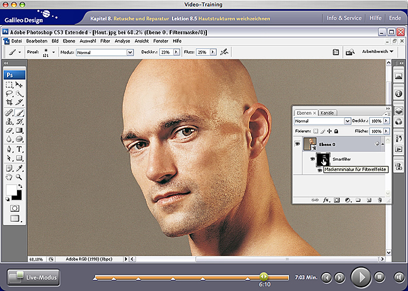The width and height of the screenshot is (408, 291).
Task: Open the brush Modus dropdown
Action: pos(105,52)
